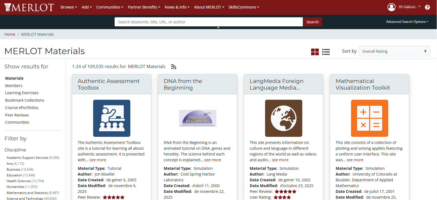The height and width of the screenshot is (200, 437).
Task: Open the Browse menu
Action: [69, 7]
